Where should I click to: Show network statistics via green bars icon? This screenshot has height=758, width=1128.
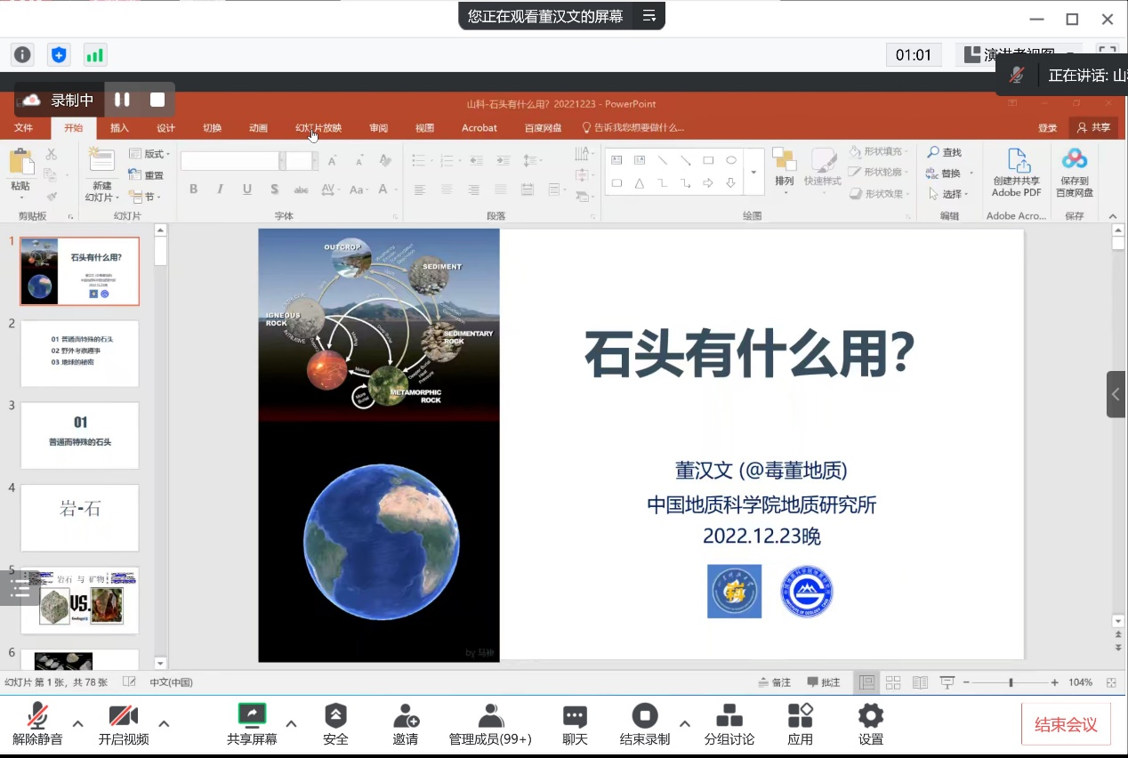[x=94, y=54]
